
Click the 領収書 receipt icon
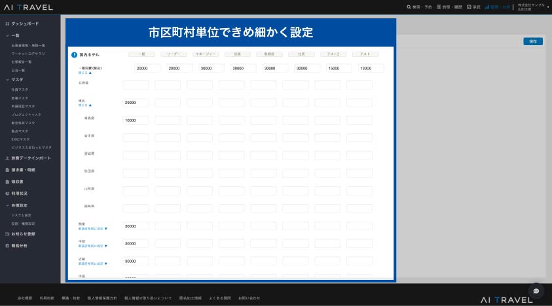(x=7, y=182)
